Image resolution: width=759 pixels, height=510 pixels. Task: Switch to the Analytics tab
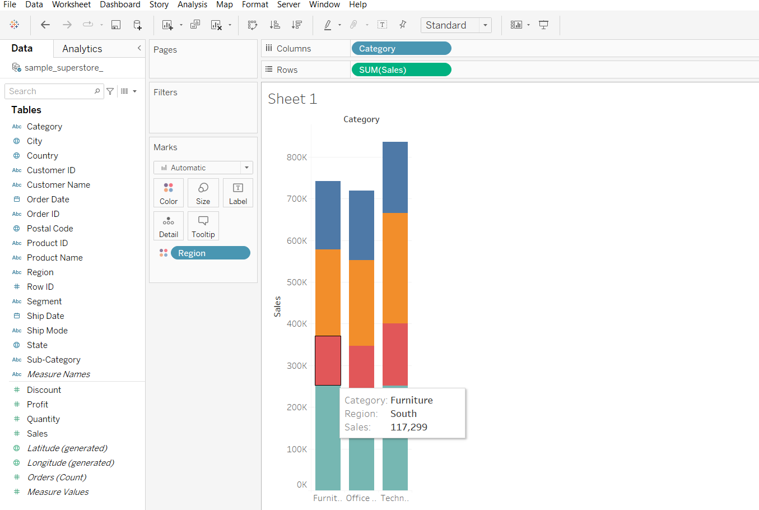click(x=82, y=49)
